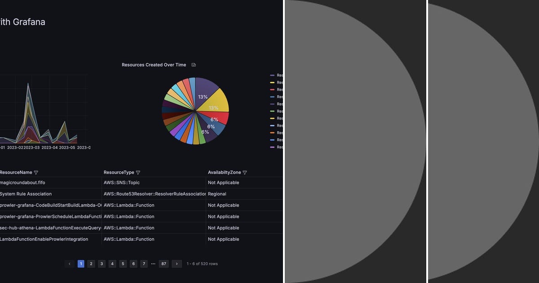Click the filter icon on ResourceType column

click(138, 172)
